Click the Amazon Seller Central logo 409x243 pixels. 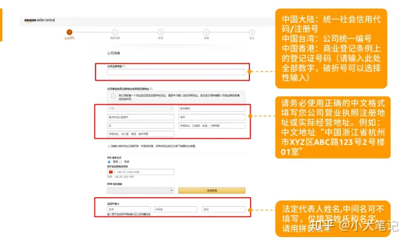(x=39, y=20)
